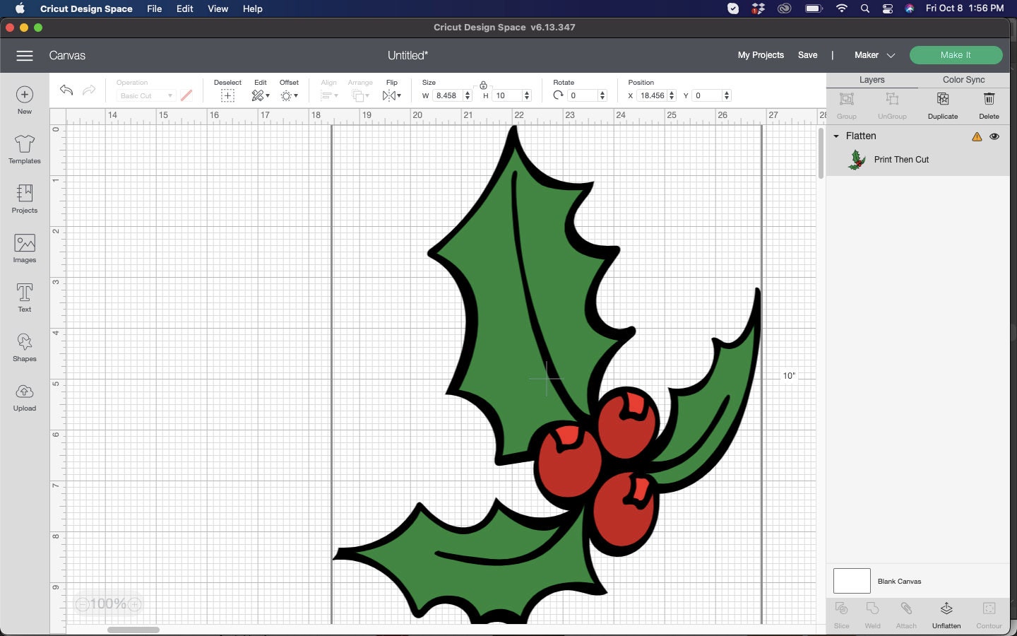Open the Edit menu in the menu bar
This screenshot has width=1017, height=636.
pos(184,8)
